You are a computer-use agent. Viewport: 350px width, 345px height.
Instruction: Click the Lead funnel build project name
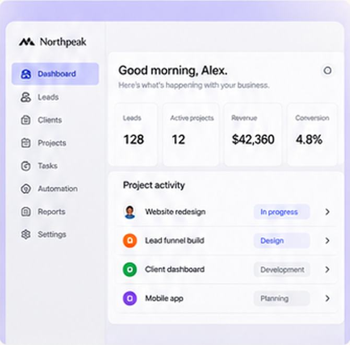pos(174,240)
